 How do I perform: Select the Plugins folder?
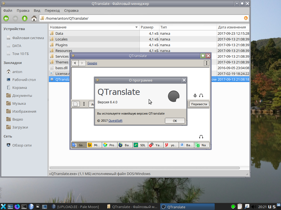pyautogui.click(x=61, y=45)
